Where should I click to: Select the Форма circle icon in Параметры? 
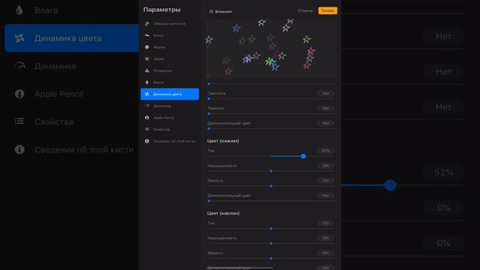(147, 47)
